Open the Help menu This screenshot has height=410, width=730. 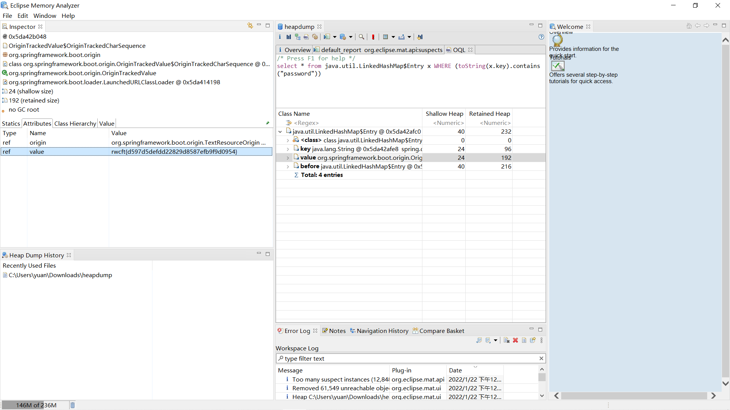click(68, 16)
